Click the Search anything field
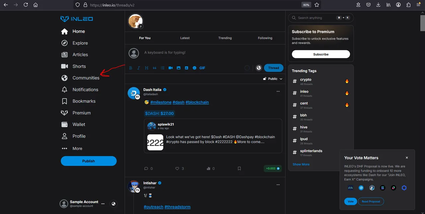 (321, 18)
